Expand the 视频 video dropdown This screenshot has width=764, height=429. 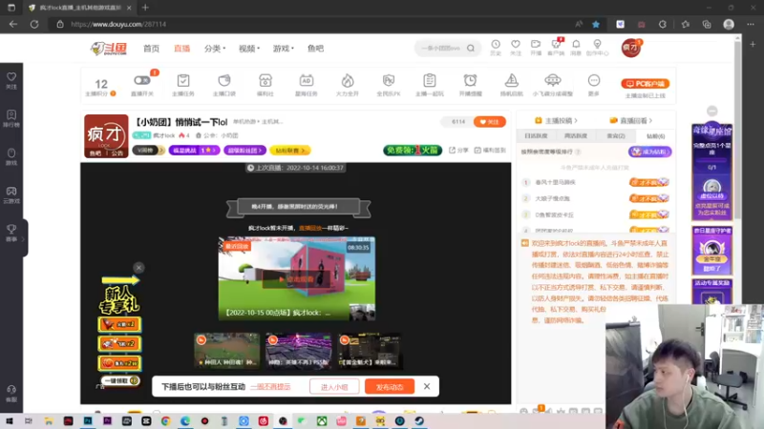coord(248,49)
